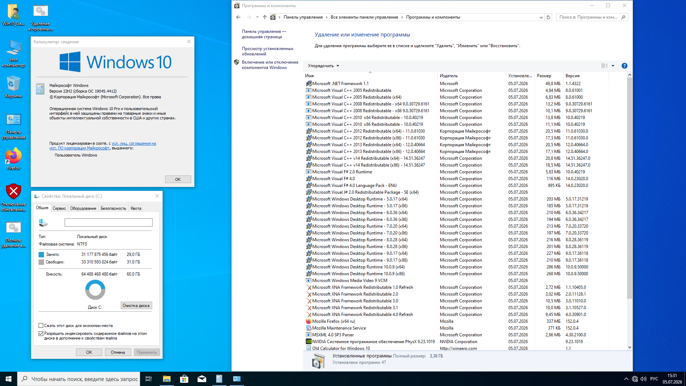Open the clock and date in taskbar

pyautogui.click(x=672, y=379)
